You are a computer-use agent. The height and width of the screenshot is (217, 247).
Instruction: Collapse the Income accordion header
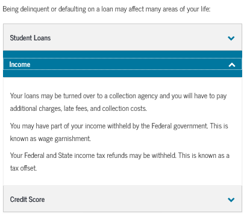122,64
